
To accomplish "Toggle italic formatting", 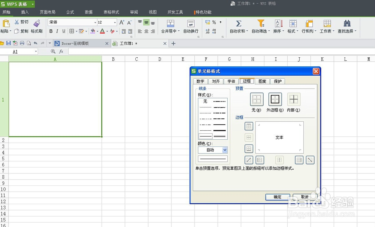I will pyautogui.click(x=57, y=31).
